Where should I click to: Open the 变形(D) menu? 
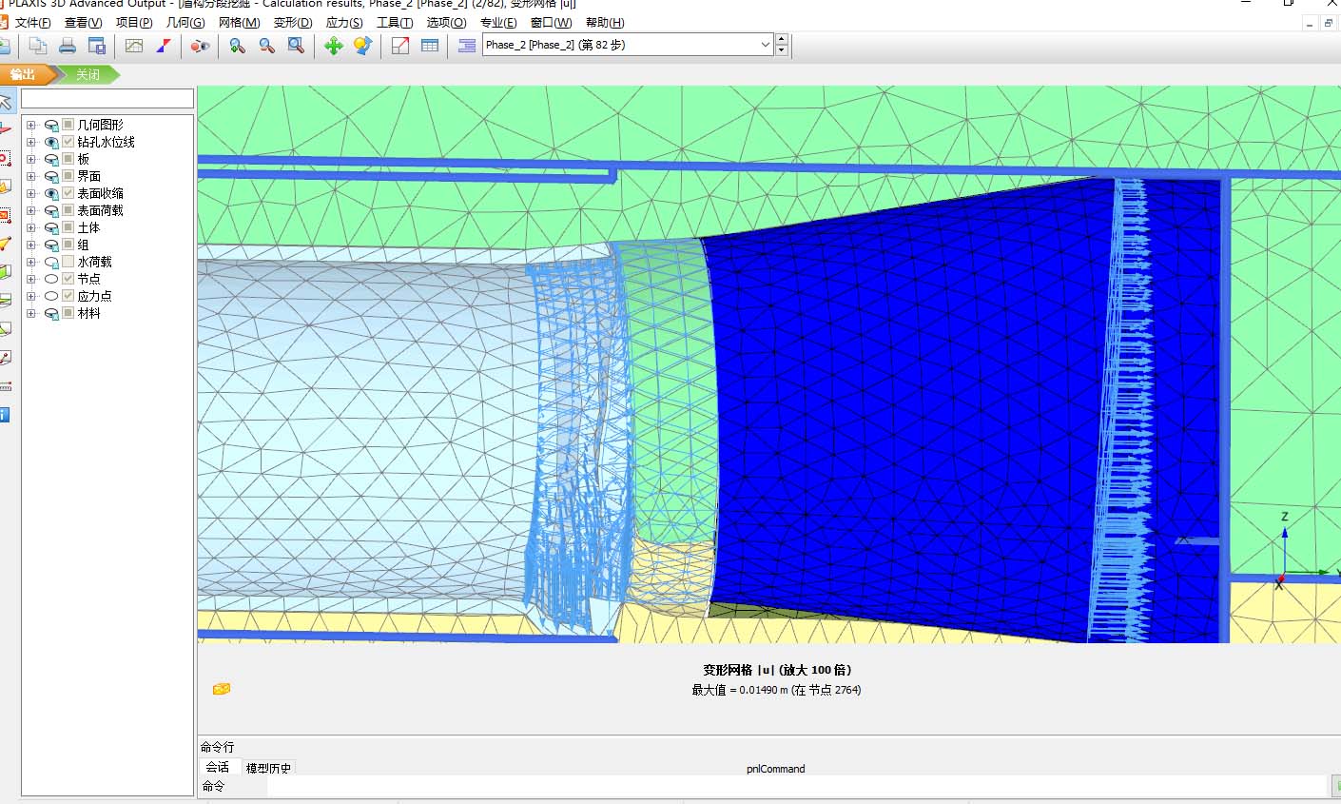[292, 22]
